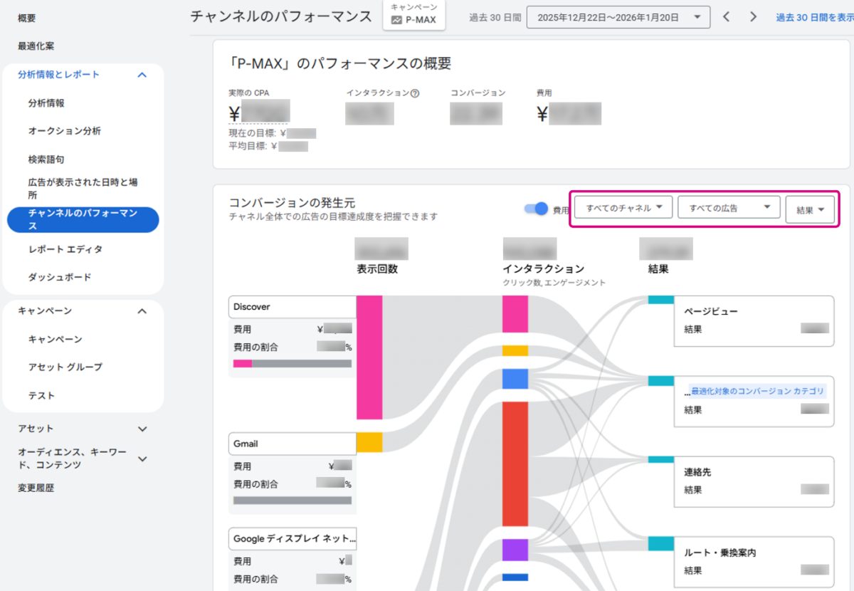Click the P-MAX campaign chart icon

[396, 20]
